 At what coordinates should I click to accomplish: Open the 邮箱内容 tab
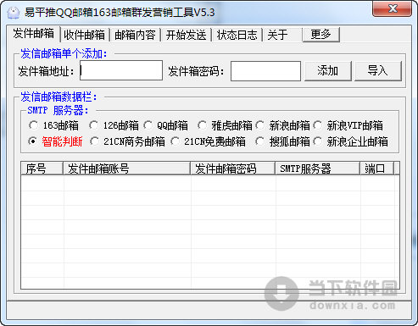[x=135, y=35]
